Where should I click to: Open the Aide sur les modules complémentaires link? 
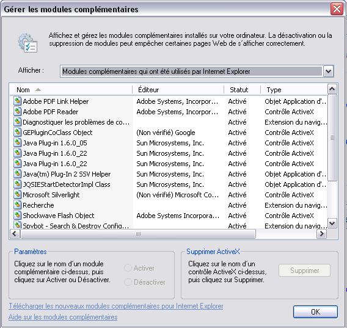click(x=63, y=317)
